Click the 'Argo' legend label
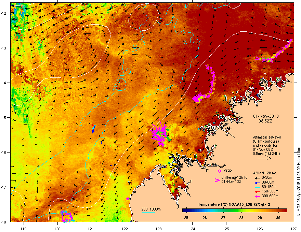Image resolution: width=301 pixels, height=232 pixels. [228, 170]
